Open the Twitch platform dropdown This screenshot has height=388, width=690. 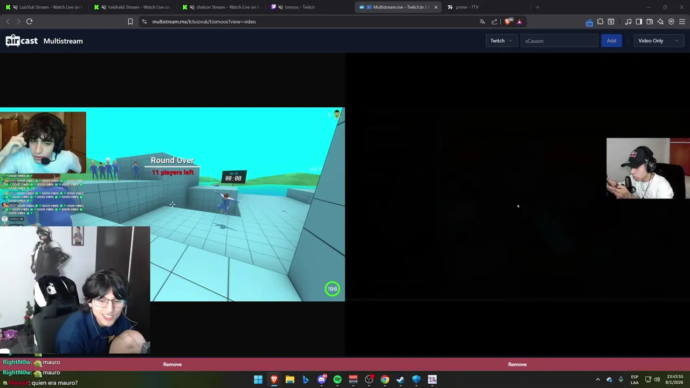501,41
